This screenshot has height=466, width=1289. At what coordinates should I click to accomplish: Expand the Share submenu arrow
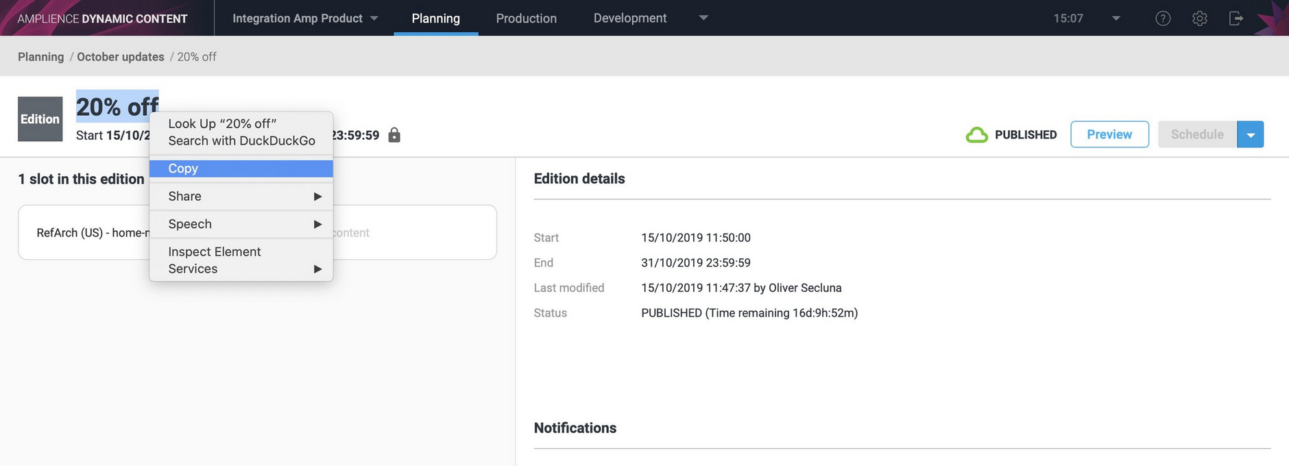(317, 197)
